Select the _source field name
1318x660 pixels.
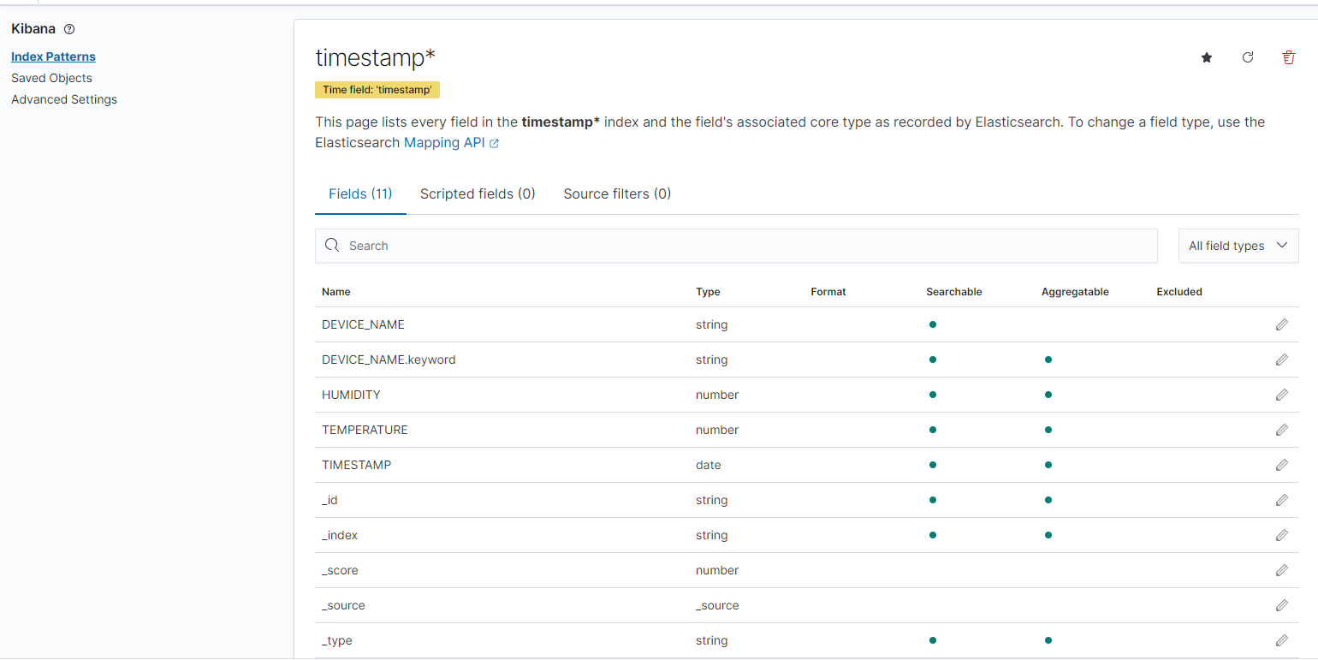[x=343, y=605]
